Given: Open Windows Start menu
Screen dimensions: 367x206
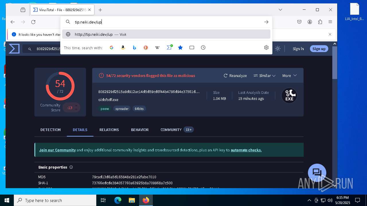Looking at the screenshot, I should 7,200.
